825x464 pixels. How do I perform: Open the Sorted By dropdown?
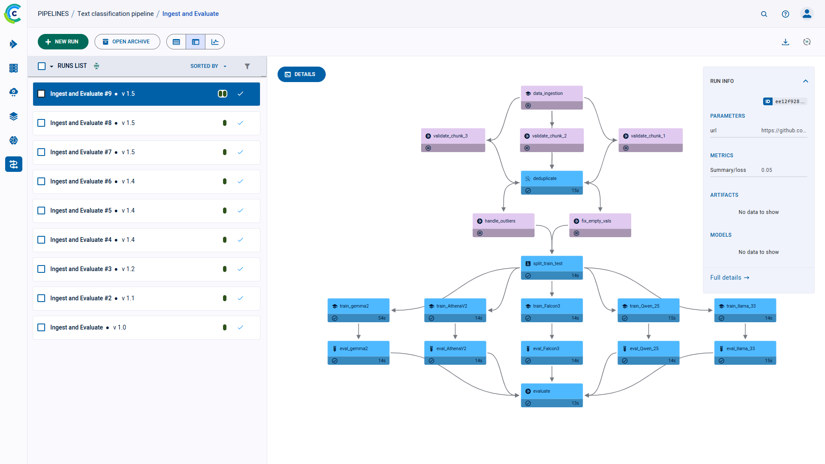pos(208,66)
